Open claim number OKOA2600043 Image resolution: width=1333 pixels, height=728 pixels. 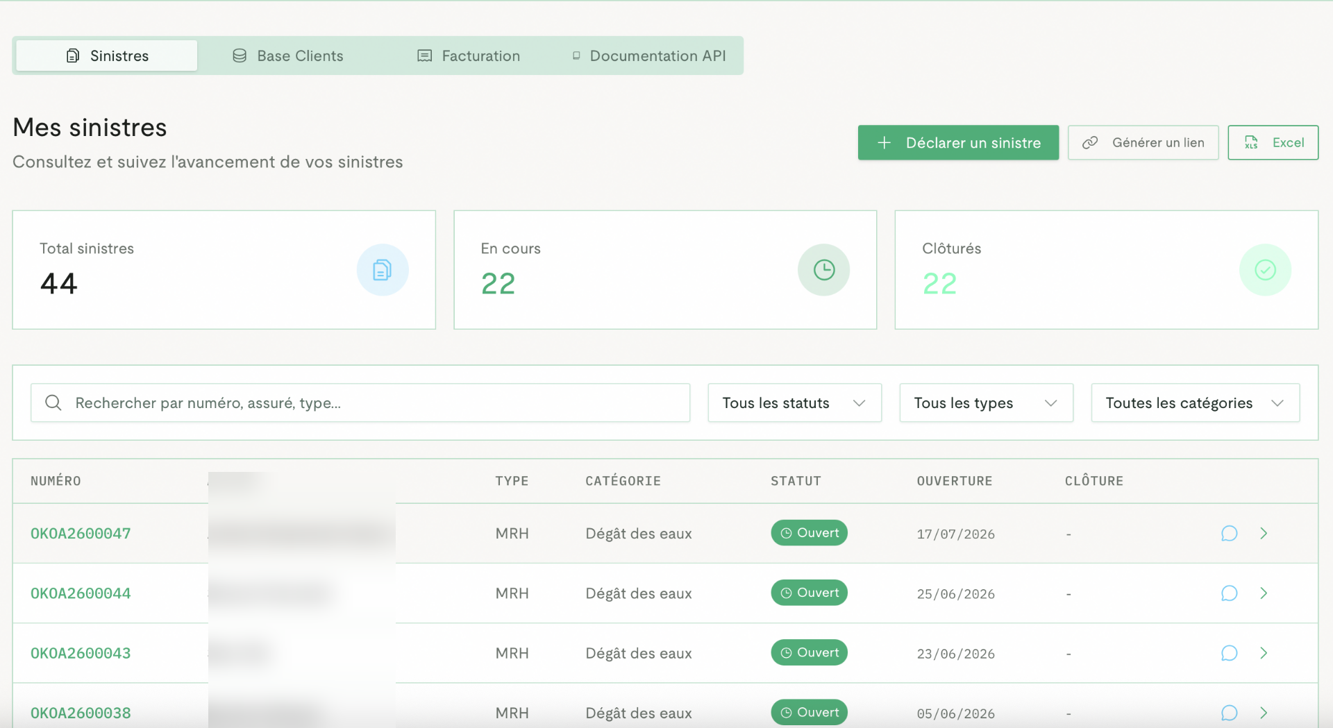pos(81,653)
